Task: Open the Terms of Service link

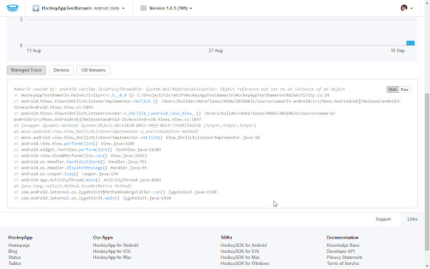Action: [343, 263]
